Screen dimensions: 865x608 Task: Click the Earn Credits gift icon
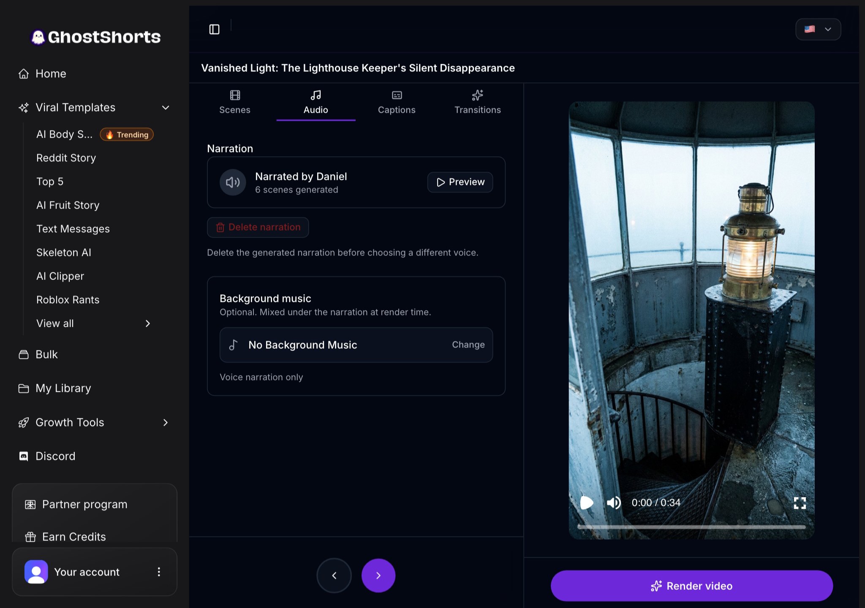30,537
